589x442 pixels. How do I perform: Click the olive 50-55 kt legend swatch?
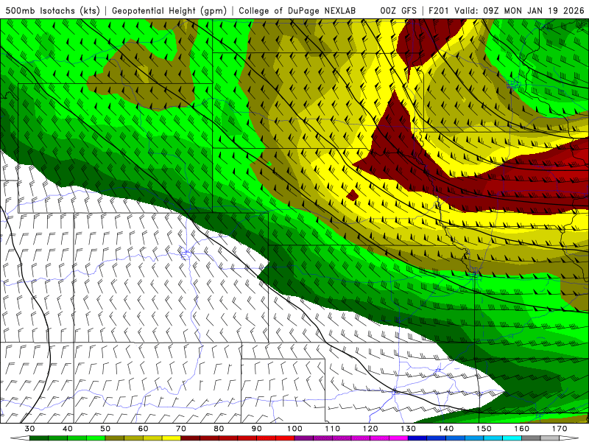[x=115, y=438]
